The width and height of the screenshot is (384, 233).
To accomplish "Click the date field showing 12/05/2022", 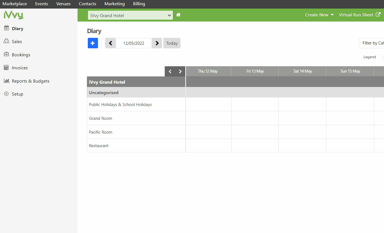I will pyautogui.click(x=134, y=43).
